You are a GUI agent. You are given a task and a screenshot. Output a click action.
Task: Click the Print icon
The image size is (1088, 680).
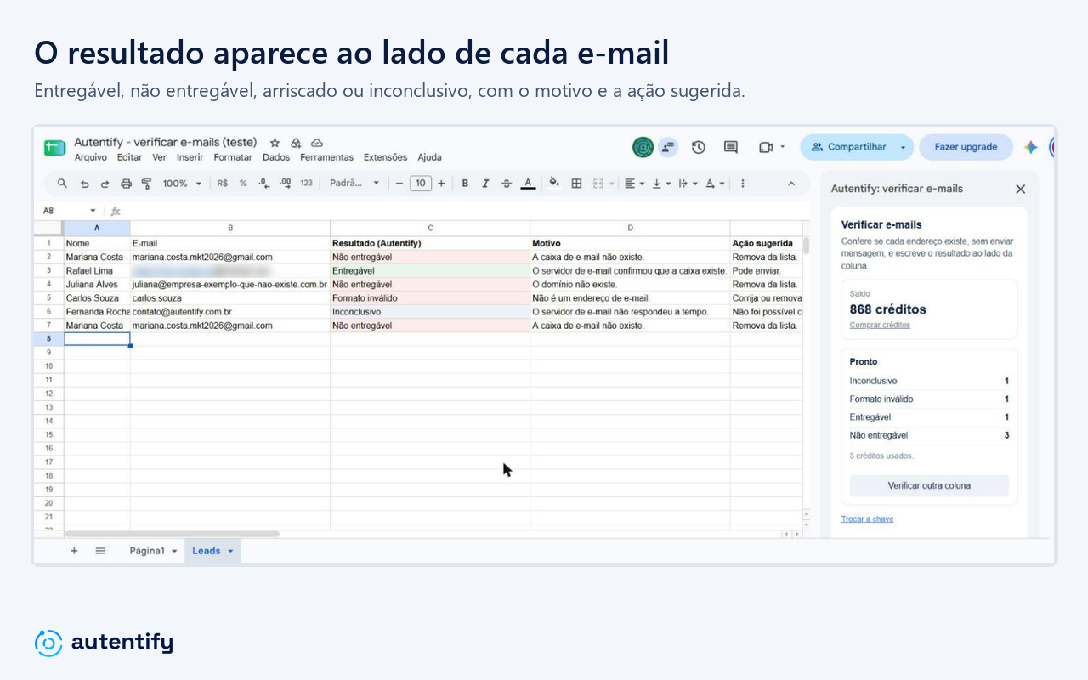[126, 183]
